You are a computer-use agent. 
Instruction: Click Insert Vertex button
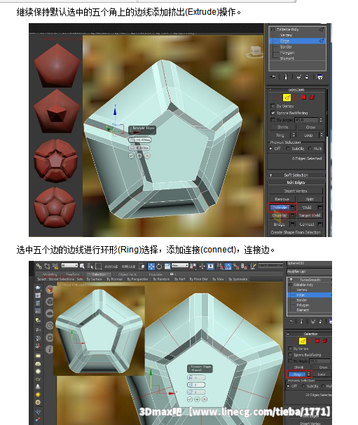pyautogui.click(x=296, y=191)
